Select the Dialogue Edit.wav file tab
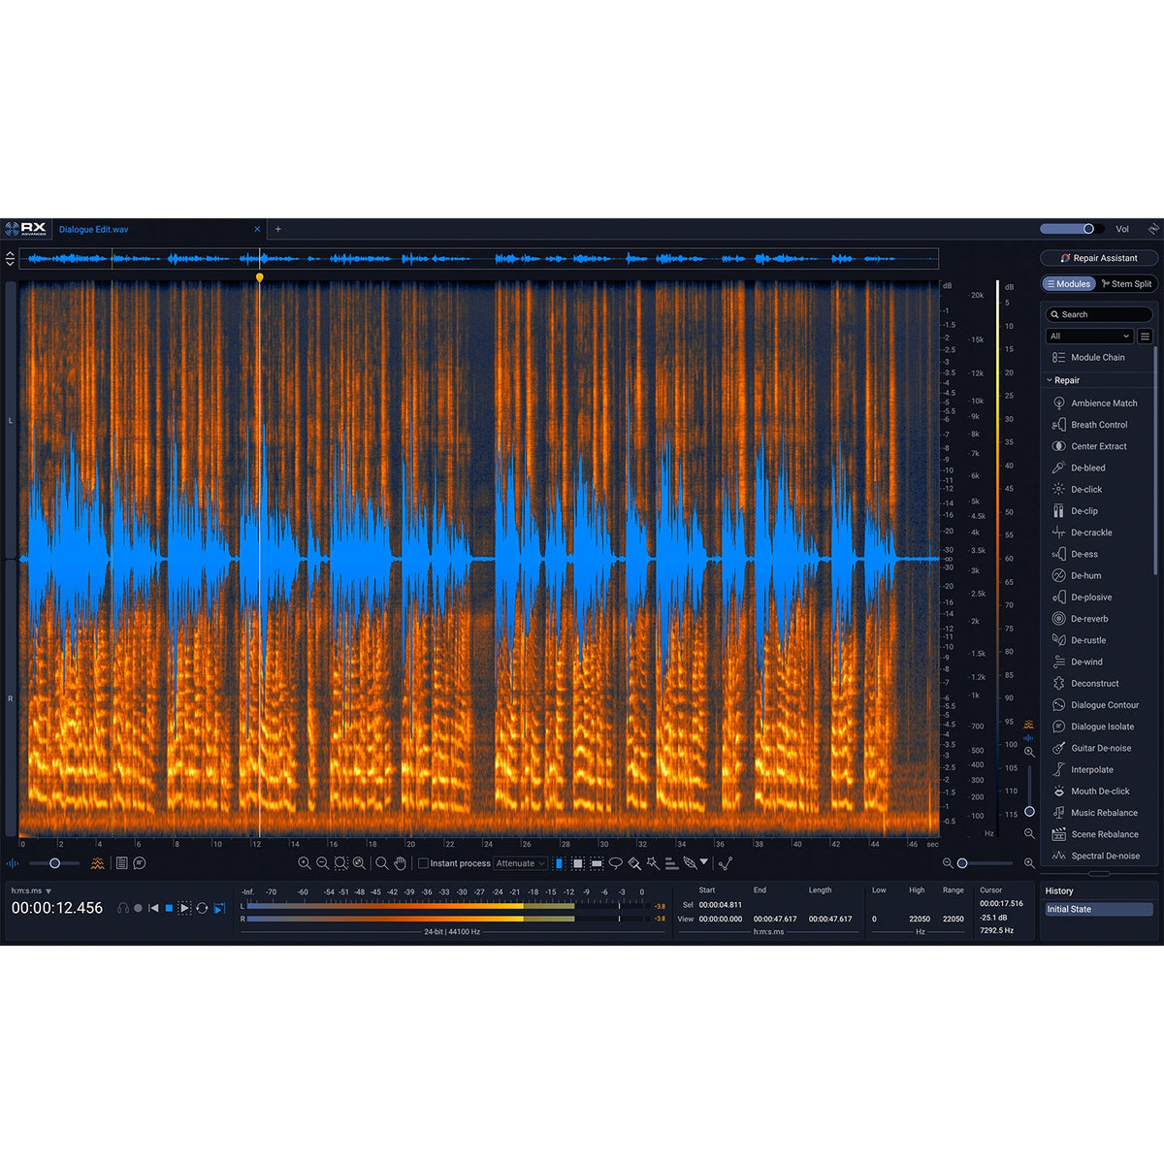This screenshot has height=1164, width=1164. 93,230
